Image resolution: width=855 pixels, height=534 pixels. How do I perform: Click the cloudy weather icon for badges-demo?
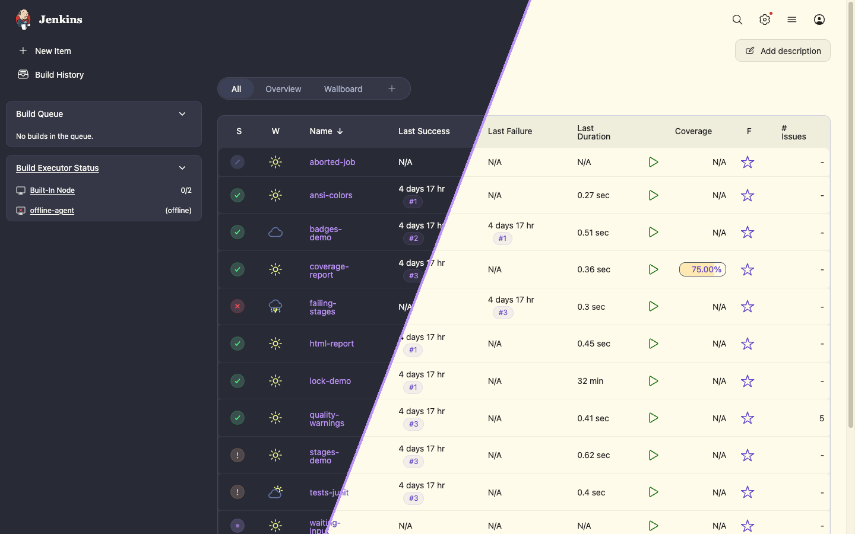[x=275, y=233]
